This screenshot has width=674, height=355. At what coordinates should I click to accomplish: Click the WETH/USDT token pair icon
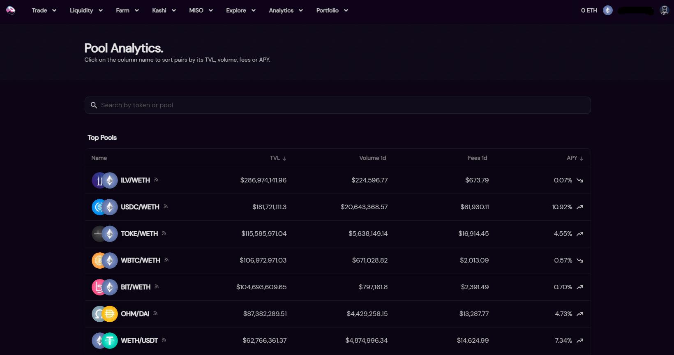click(x=104, y=341)
